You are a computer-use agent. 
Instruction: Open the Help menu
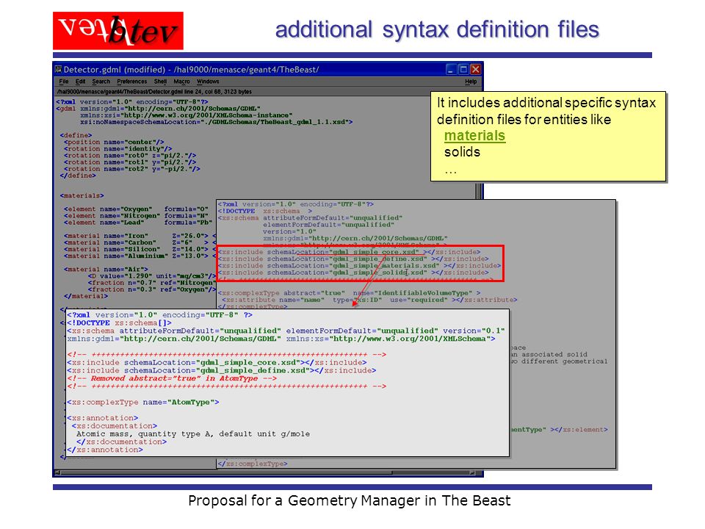click(470, 82)
